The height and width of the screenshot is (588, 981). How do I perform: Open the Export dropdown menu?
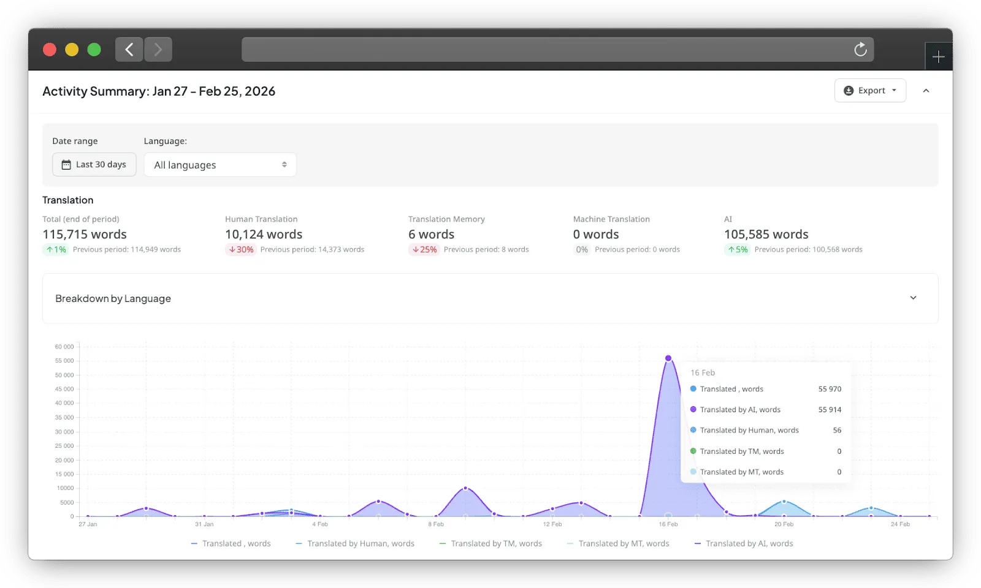pyautogui.click(x=870, y=91)
